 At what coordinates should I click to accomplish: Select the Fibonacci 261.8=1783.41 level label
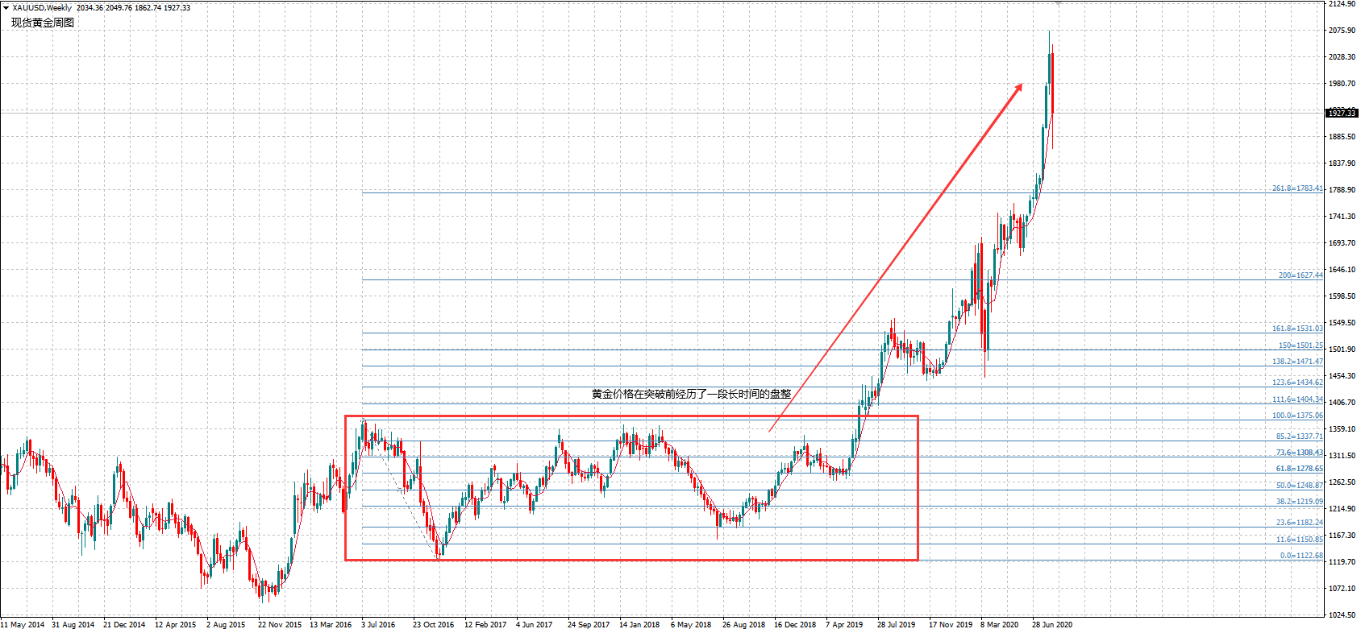click(1297, 188)
